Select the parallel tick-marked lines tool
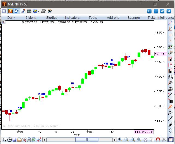This screenshot has width=175, height=144. coord(170,125)
